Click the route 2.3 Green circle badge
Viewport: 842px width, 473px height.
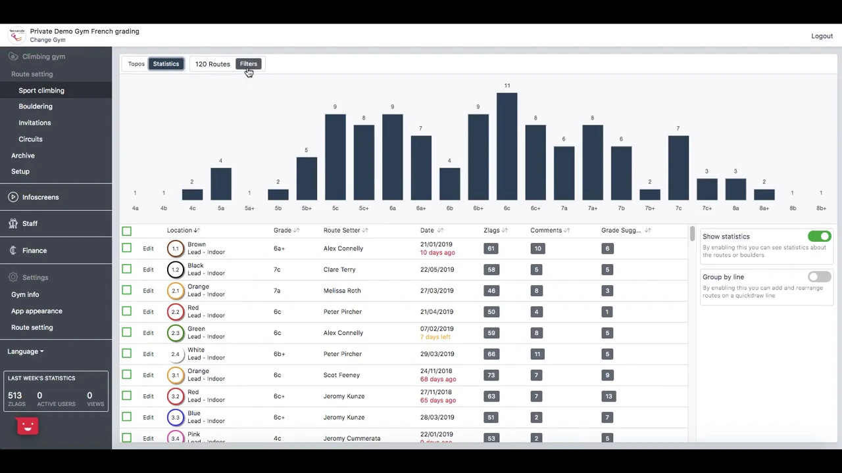point(175,332)
